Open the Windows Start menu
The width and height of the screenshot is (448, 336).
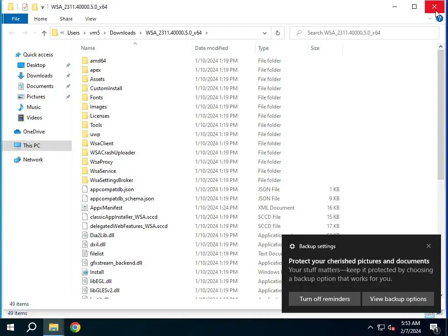coord(10,327)
